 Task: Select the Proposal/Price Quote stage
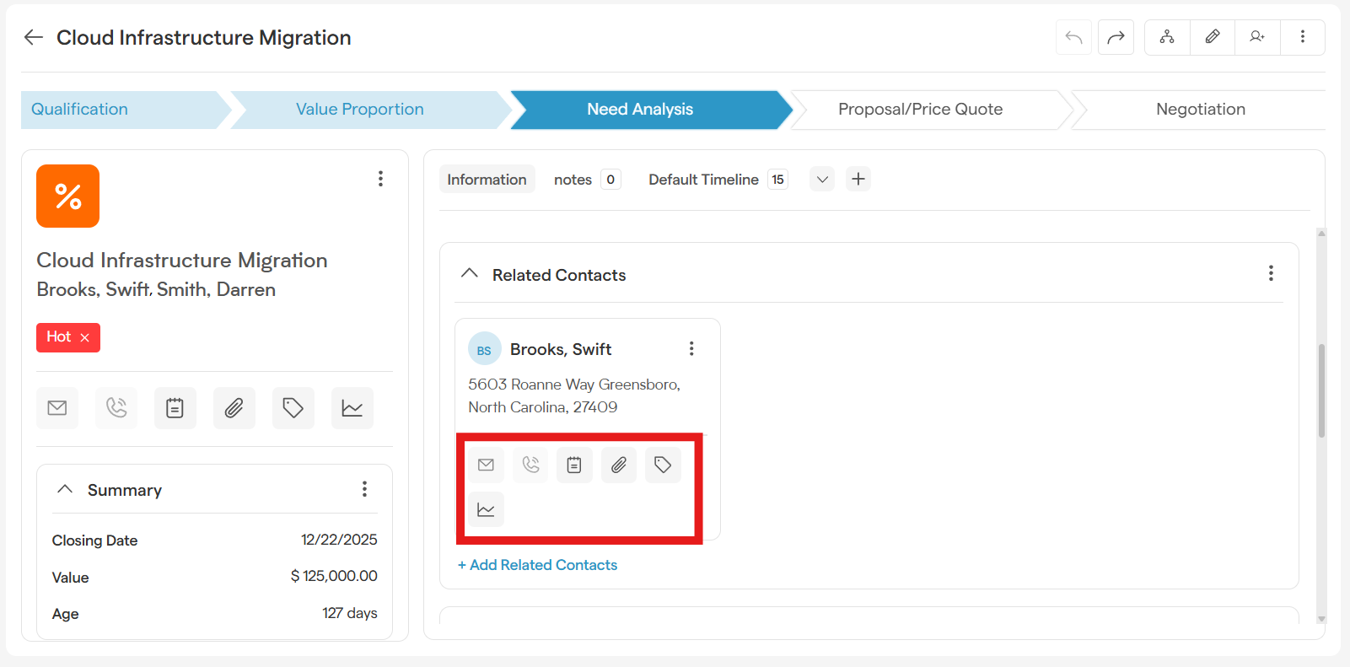pyautogui.click(x=920, y=110)
